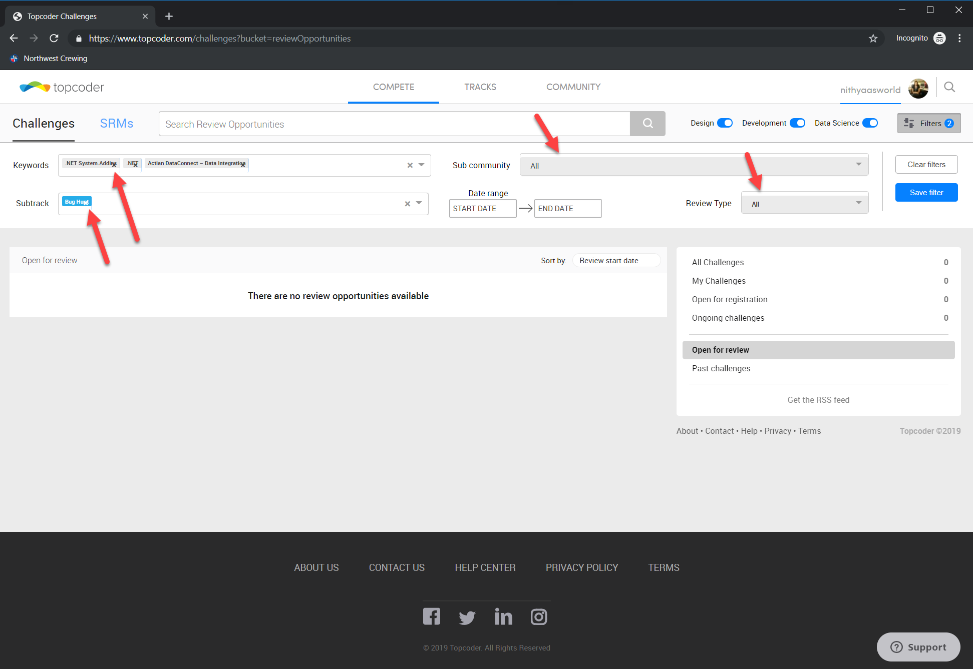Toggle the Data Science track switch
This screenshot has height=669, width=973.
pyautogui.click(x=870, y=123)
